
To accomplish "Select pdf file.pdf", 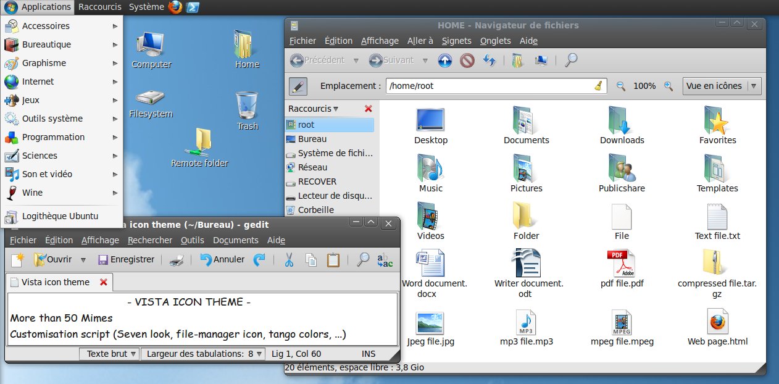I will 622,270.
